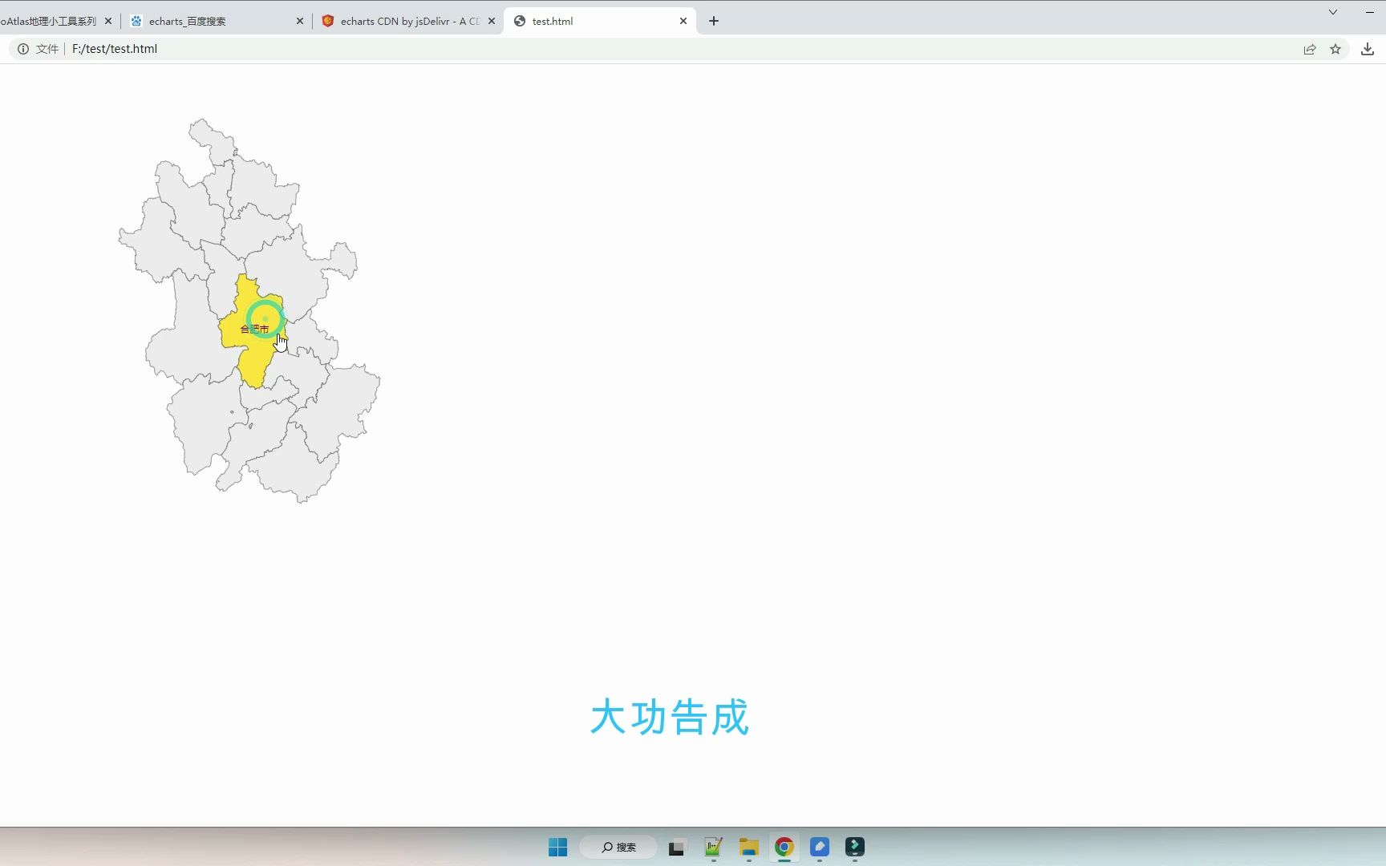Click the share page icon
The height and width of the screenshot is (866, 1386).
coord(1310,49)
